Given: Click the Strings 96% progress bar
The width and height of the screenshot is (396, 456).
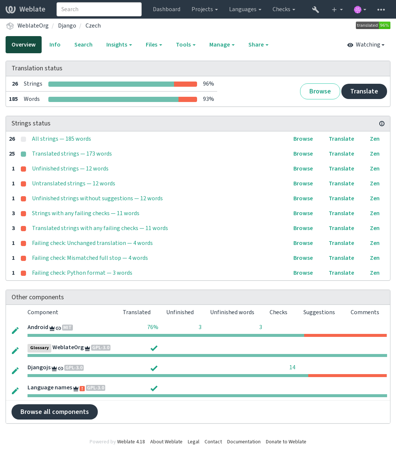Looking at the screenshot, I should tap(123, 84).
